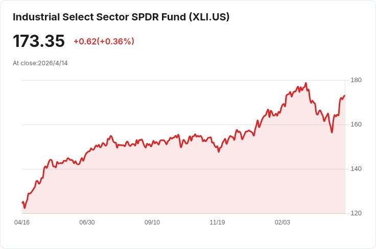Click the 120 y-axis label
376x249 pixels.
pos(356,213)
